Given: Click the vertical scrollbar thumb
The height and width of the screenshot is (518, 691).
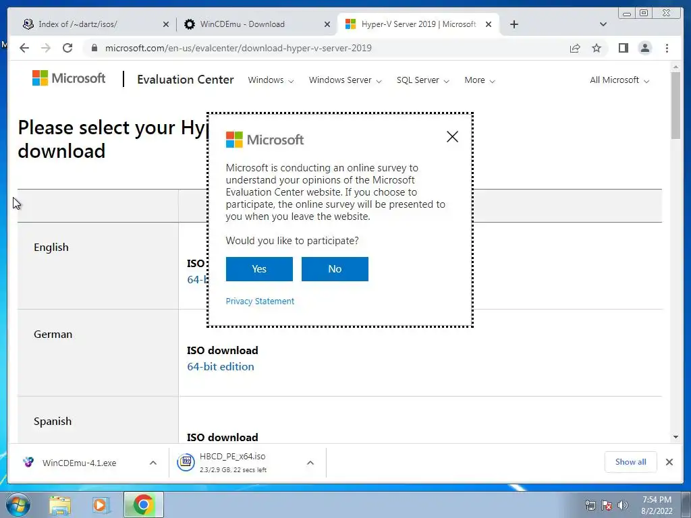Looking at the screenshot, I should tap(675, 105).
